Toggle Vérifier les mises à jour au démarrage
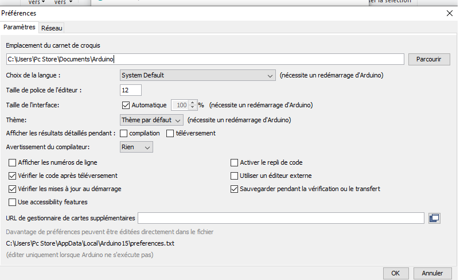Screen dimensions: 460x280 pyautogui.click(x=13, y=189)
